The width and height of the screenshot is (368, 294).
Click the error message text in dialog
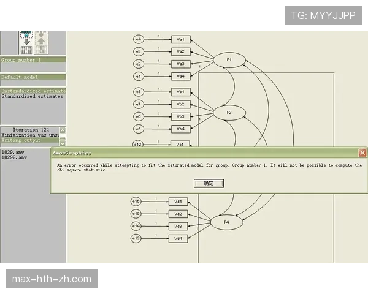pos(209,168)
